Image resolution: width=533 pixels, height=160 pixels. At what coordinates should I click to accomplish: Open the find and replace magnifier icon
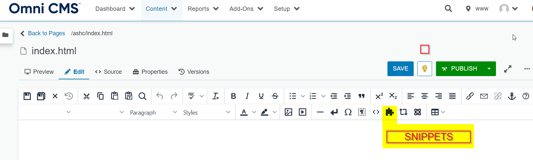[x=142, y=96]
